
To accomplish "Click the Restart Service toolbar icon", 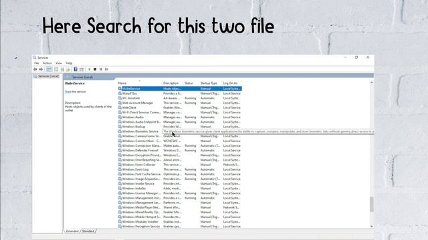I will point(106,69).
